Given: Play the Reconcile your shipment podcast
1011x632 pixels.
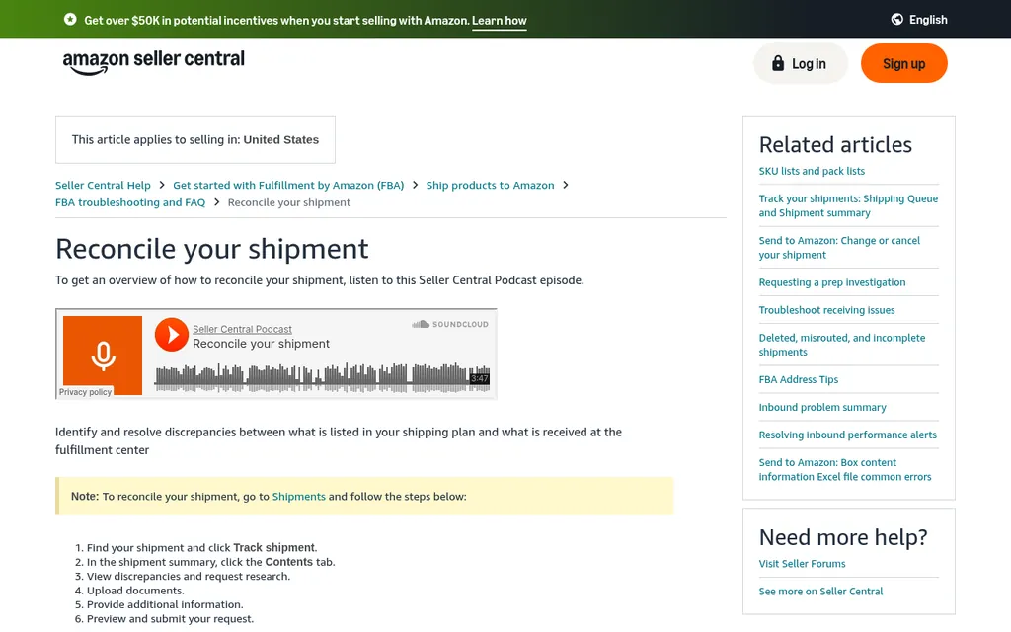Looking at the screenshot, I should click(171, 334).
